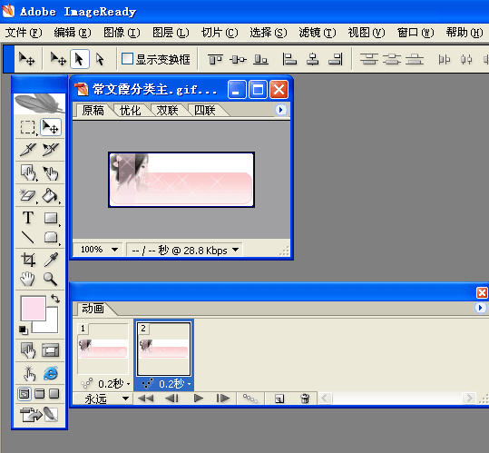Click the tween frames icon
This screenshot has height=453, width=489.
pos(250,399)
